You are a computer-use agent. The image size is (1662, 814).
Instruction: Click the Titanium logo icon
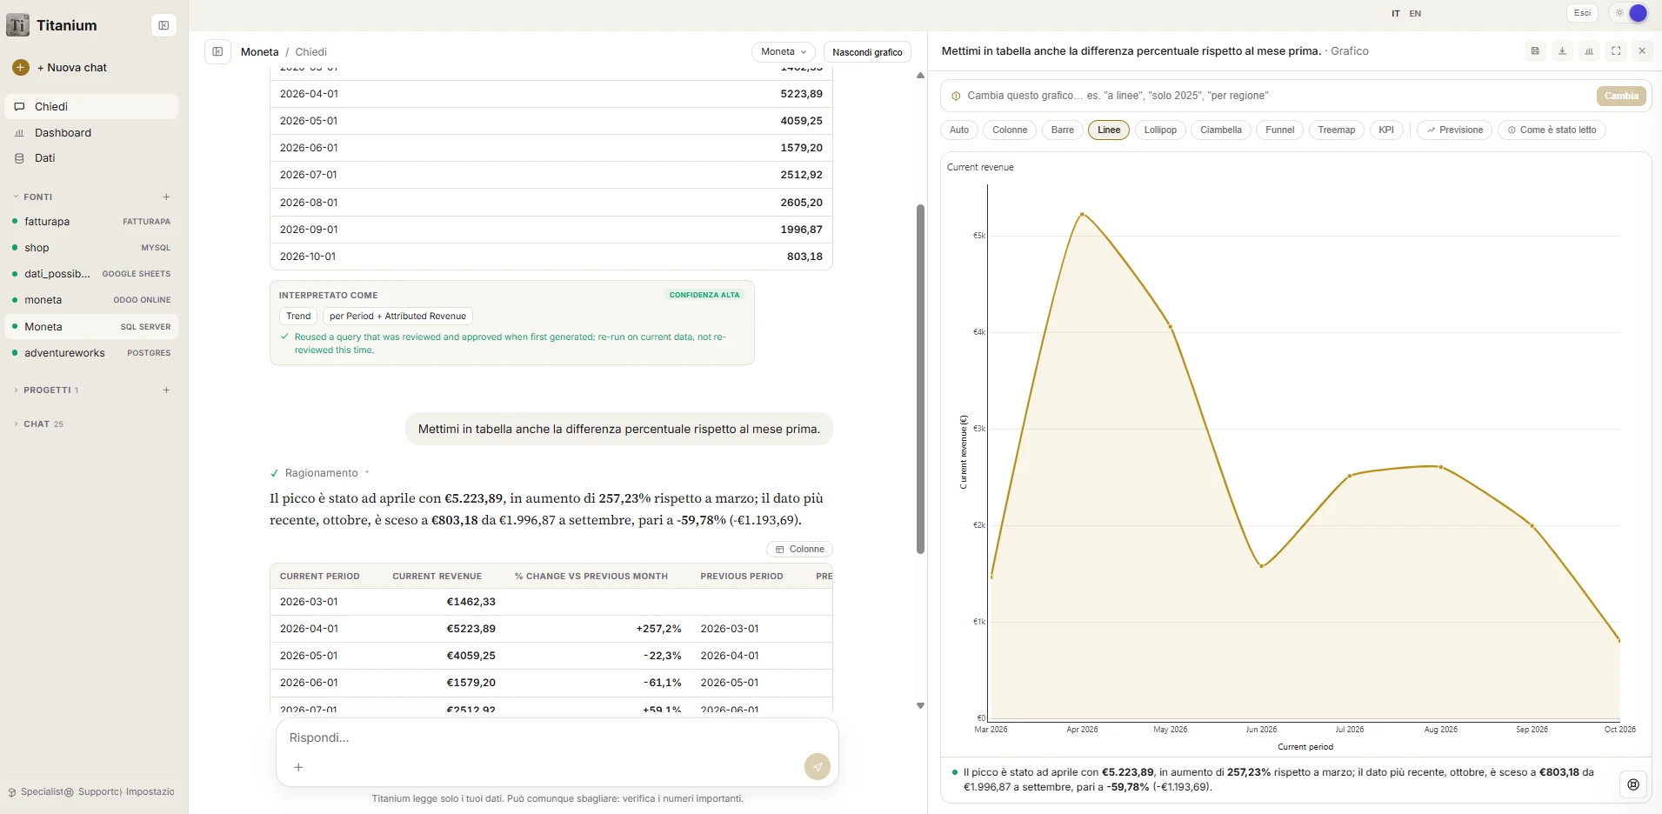[x=17, y=25]
